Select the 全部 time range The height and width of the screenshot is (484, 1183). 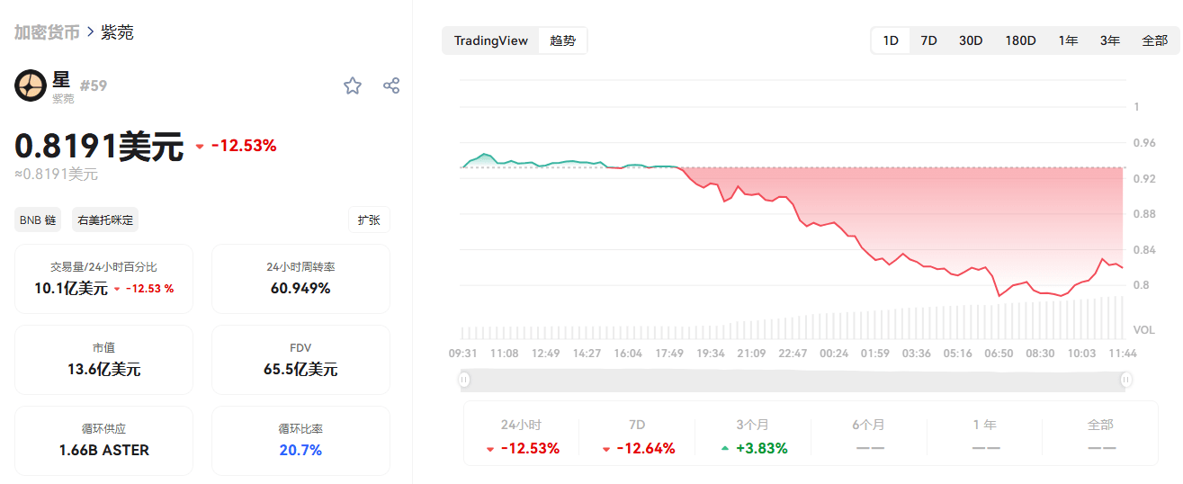pos(1154,40)
